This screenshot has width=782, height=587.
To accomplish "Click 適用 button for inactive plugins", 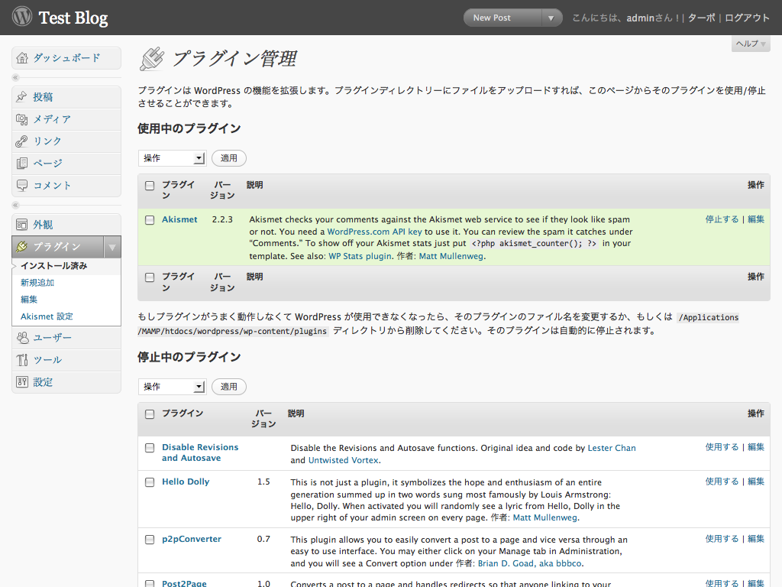I will tap(229, 387).
